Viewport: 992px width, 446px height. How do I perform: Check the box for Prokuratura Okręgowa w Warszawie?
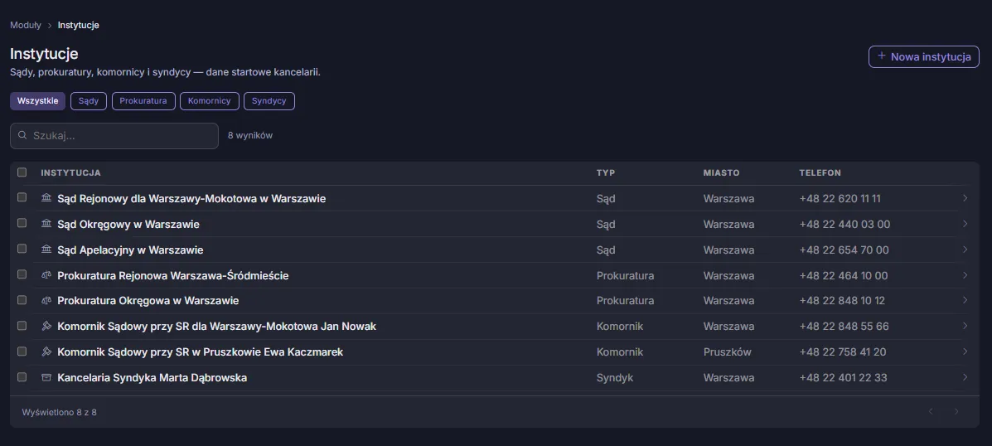[x=22, y=300]
